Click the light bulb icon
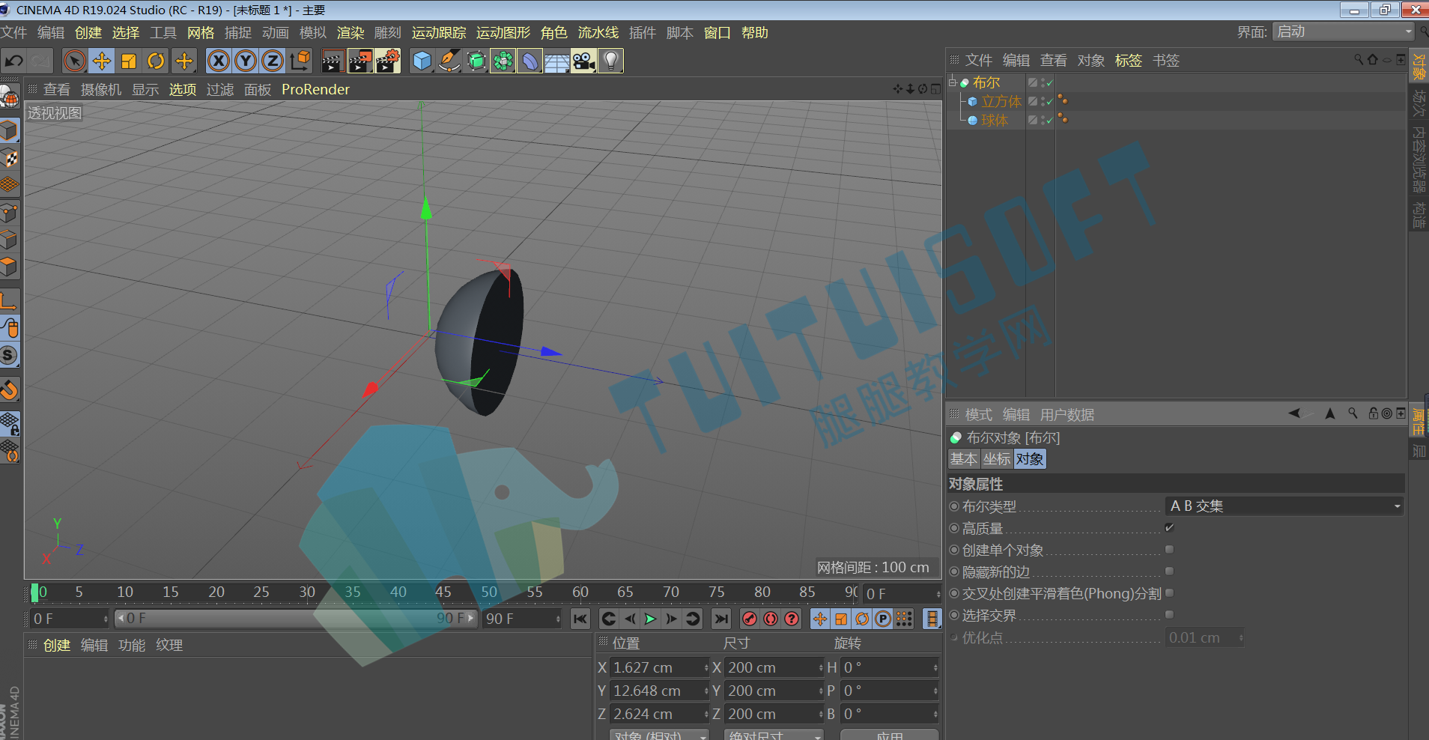This screenshot has width=1429, height=740. tap(611, 61)
